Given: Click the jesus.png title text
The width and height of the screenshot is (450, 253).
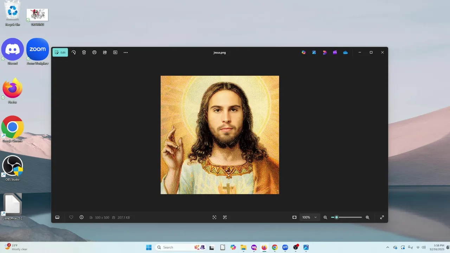Looking at the screenshot, I should [220, 52].
